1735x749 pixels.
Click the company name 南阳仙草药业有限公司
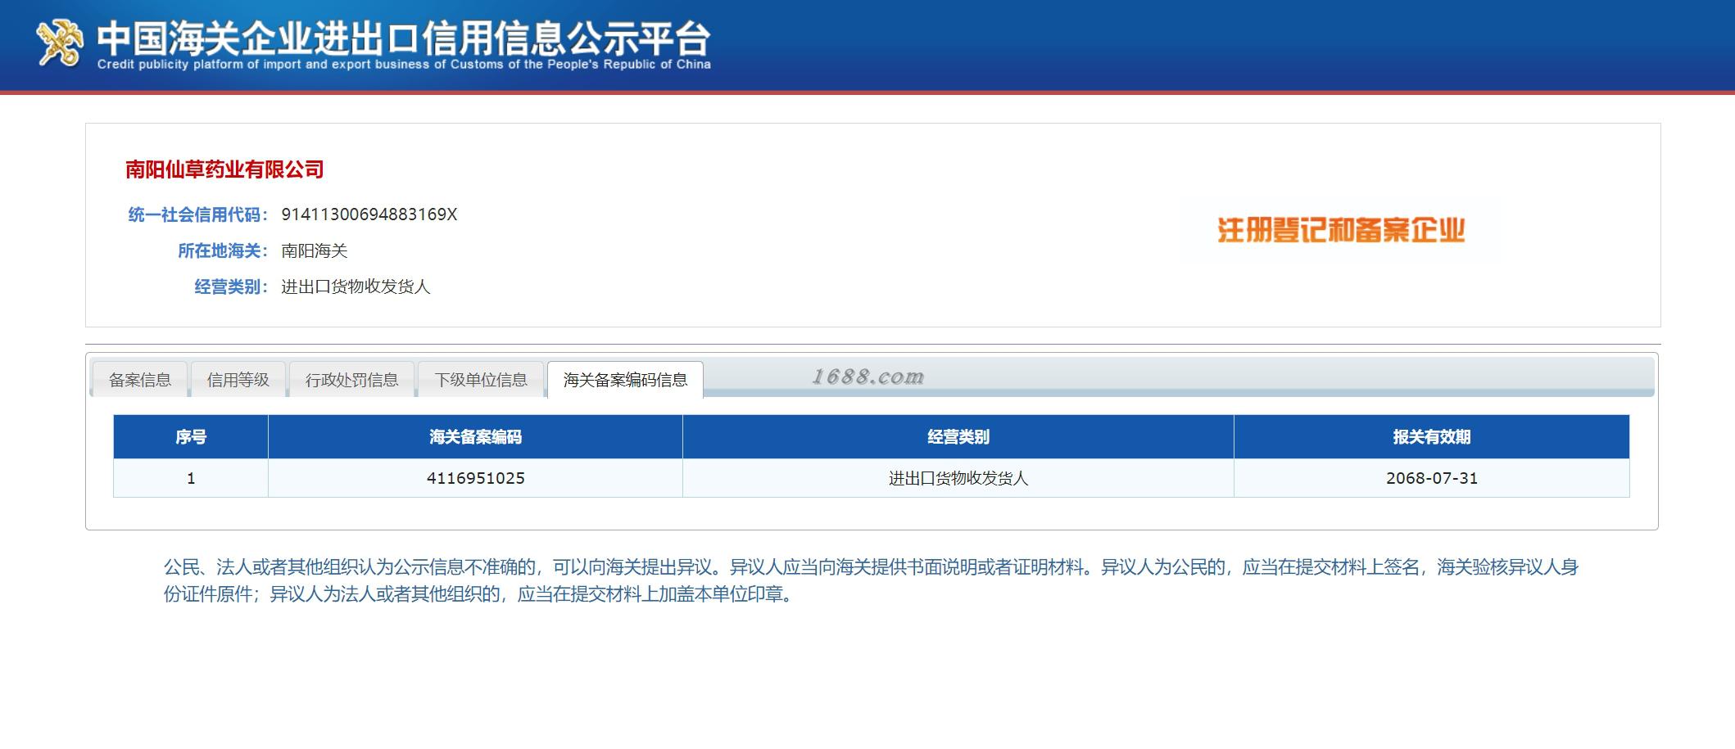click(x=224, y=169)
